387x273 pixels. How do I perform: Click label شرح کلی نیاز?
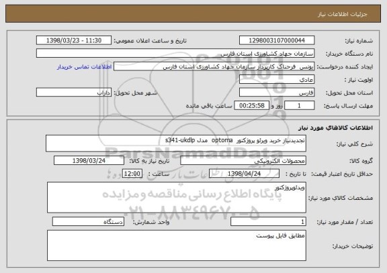coord(355,144)
